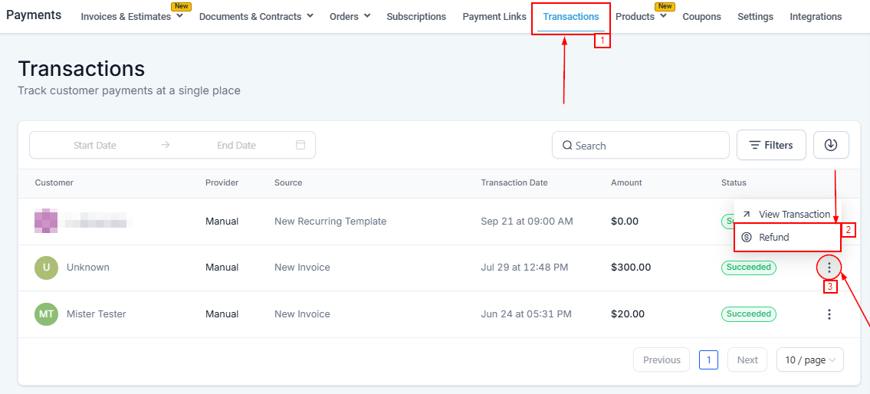Click the download export icon button

coord(831,145)
